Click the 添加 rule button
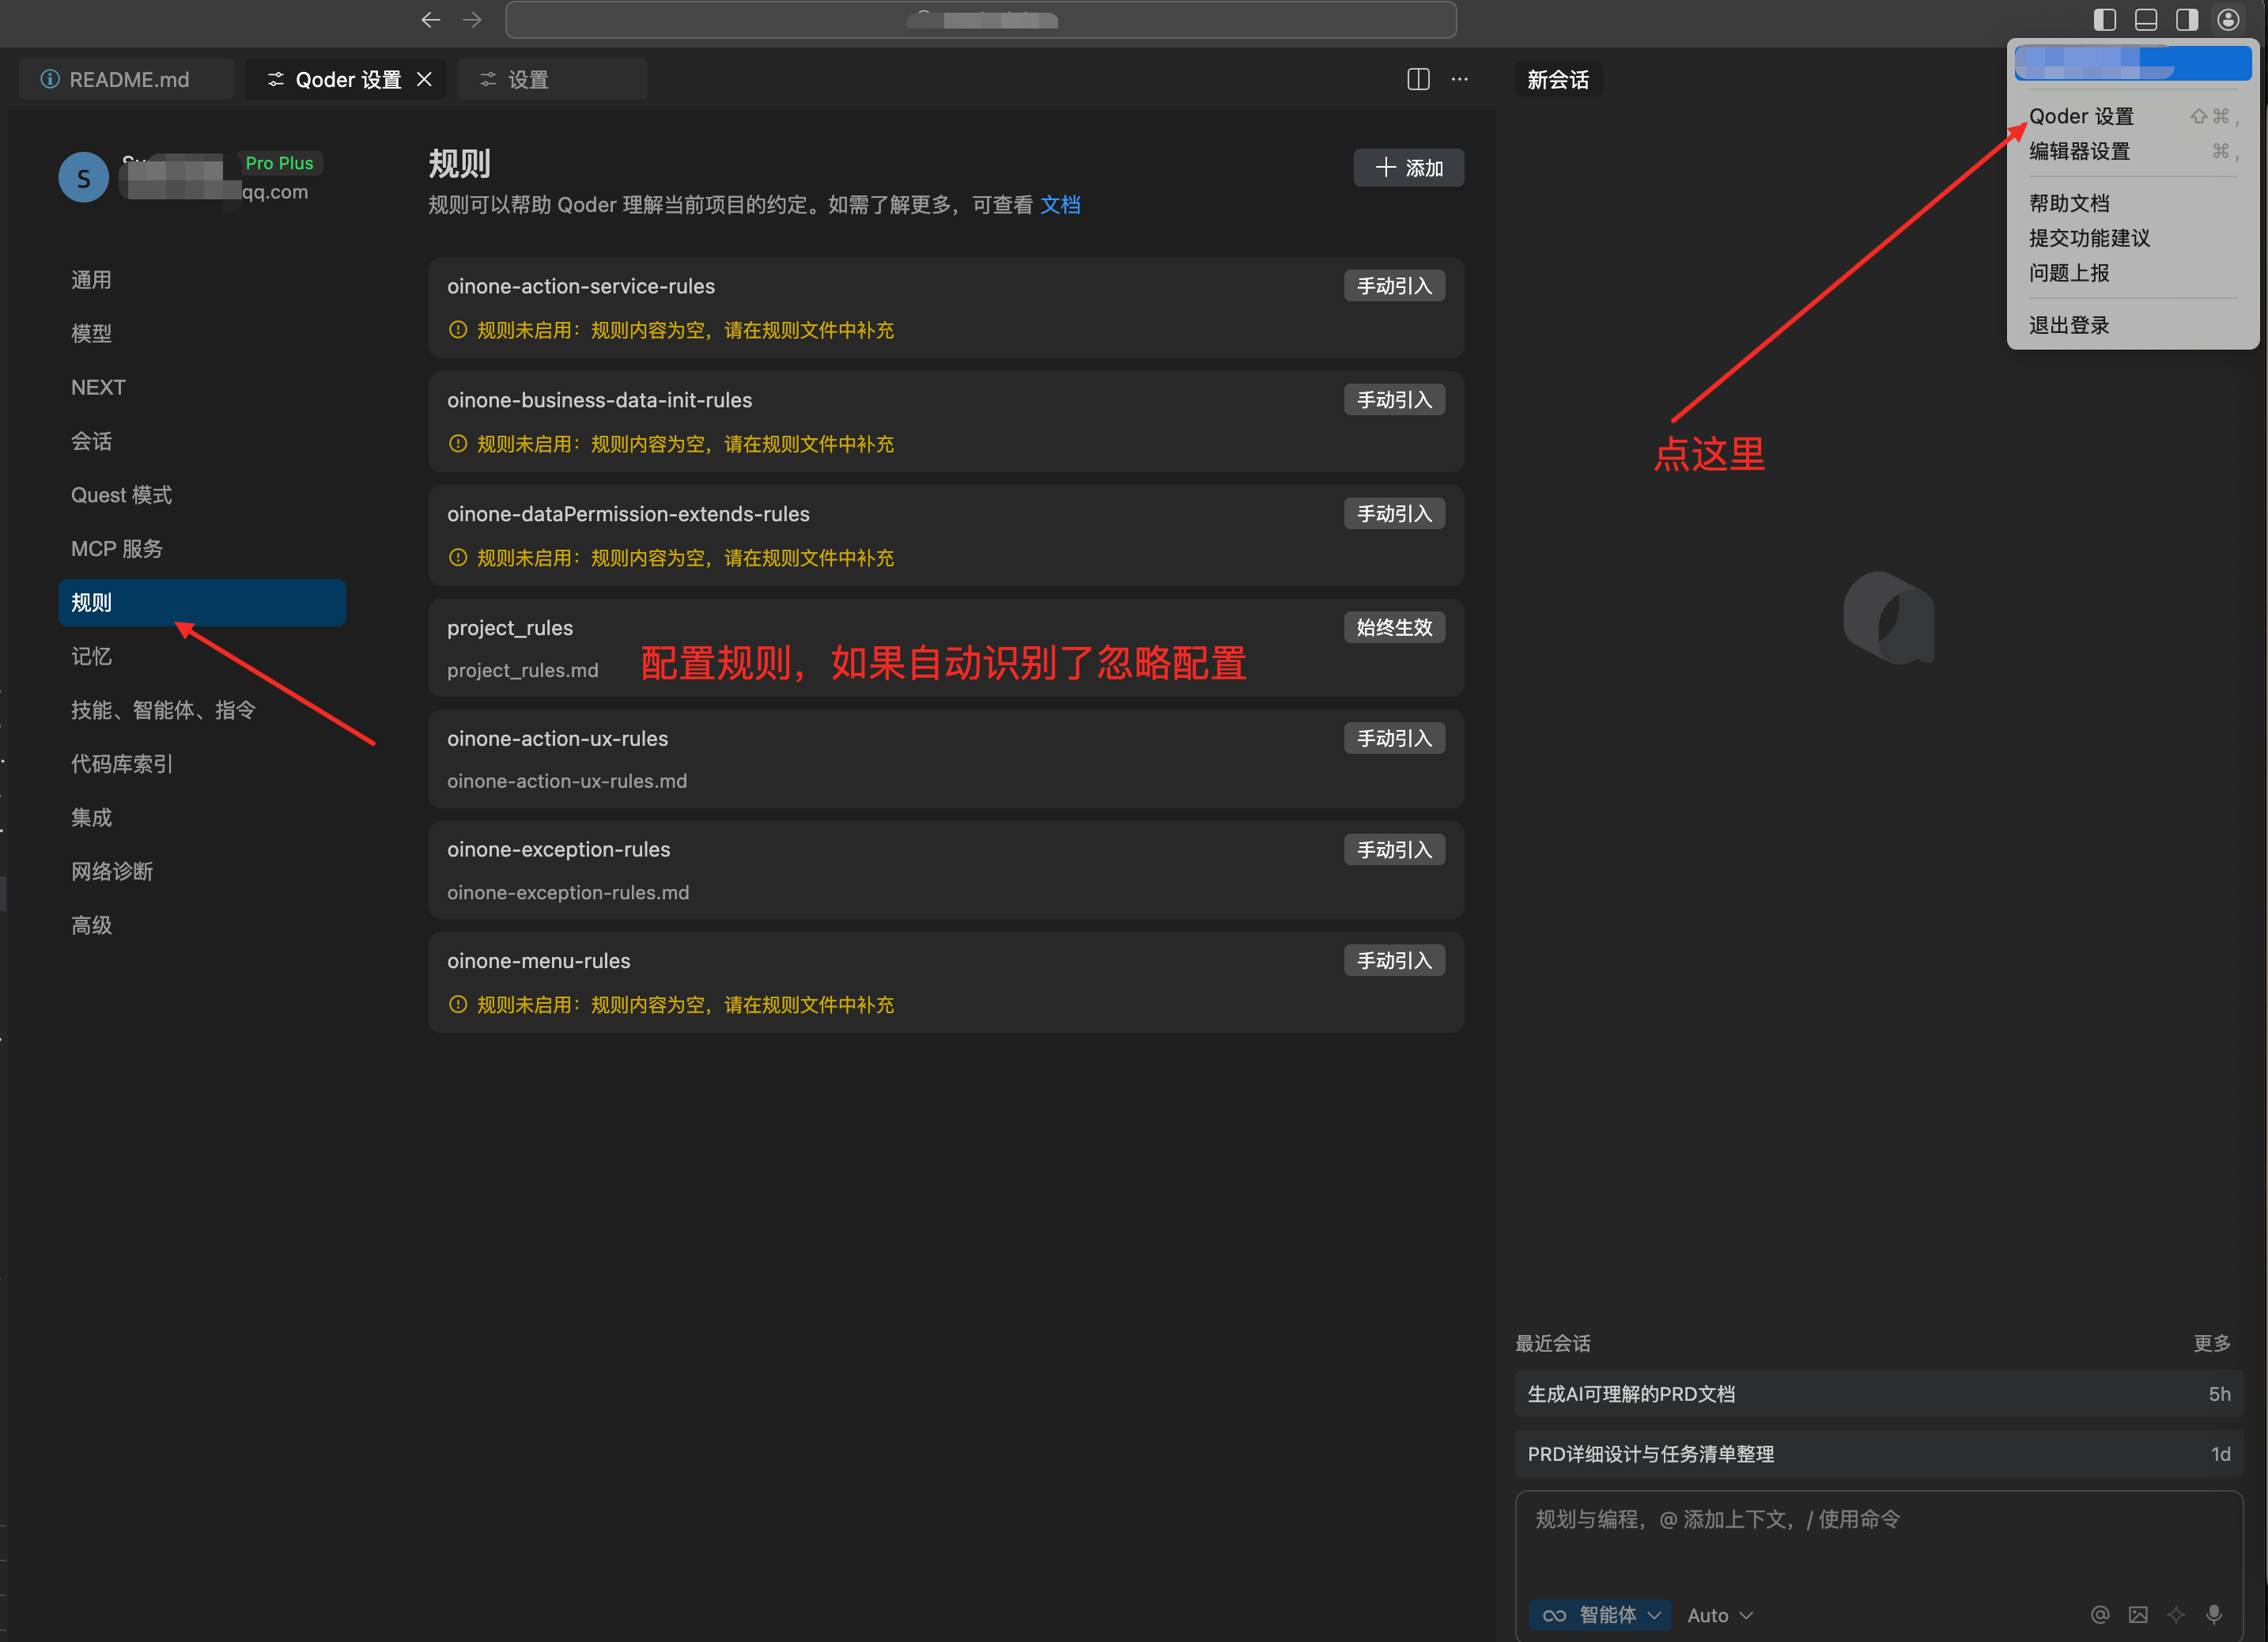The height and width of the screenshot is (1642, 2268). click(1408, 167)
